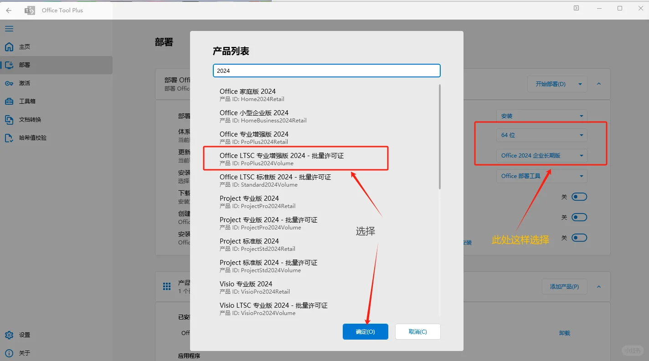Turn on the second 关 switch

(579, 217)
